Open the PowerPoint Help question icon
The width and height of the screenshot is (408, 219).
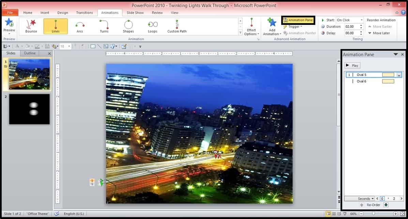click(404, 13)
